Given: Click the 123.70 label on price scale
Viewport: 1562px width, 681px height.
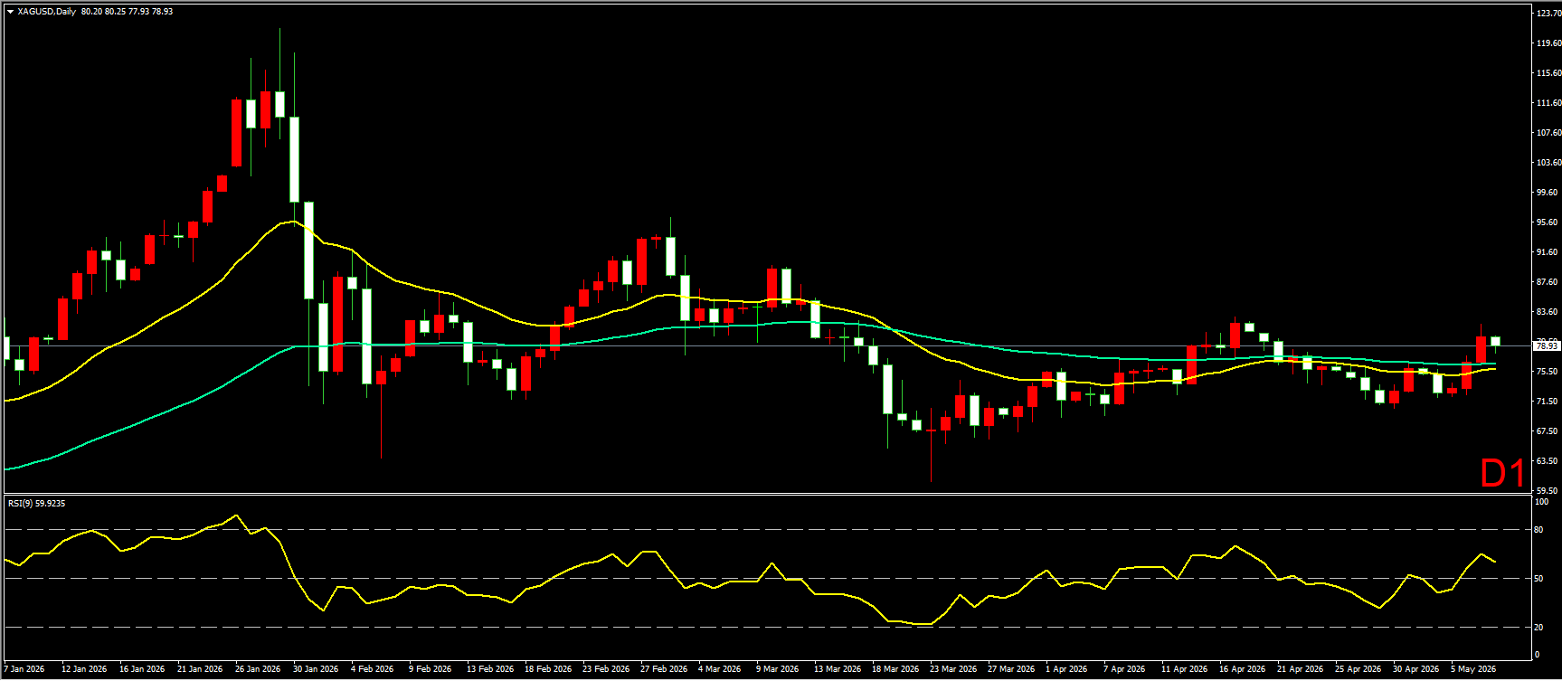Looking at the screenshot, I should pos(1548,14).
